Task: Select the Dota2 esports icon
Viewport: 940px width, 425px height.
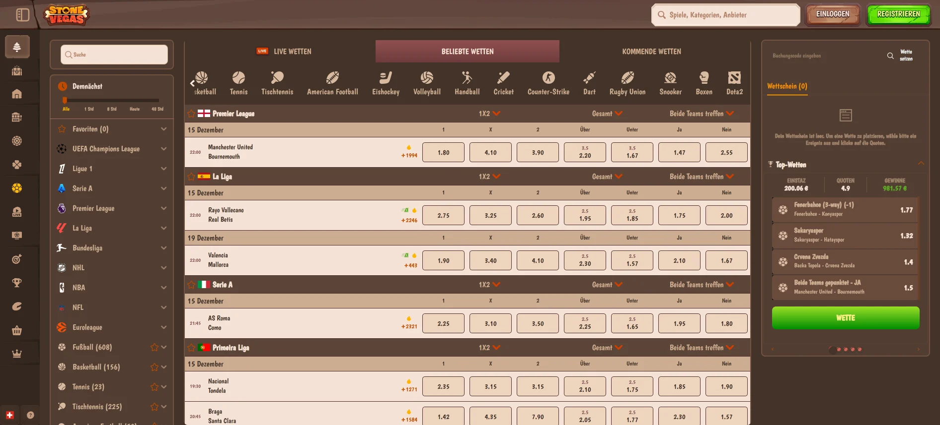Action: [734, 83]
